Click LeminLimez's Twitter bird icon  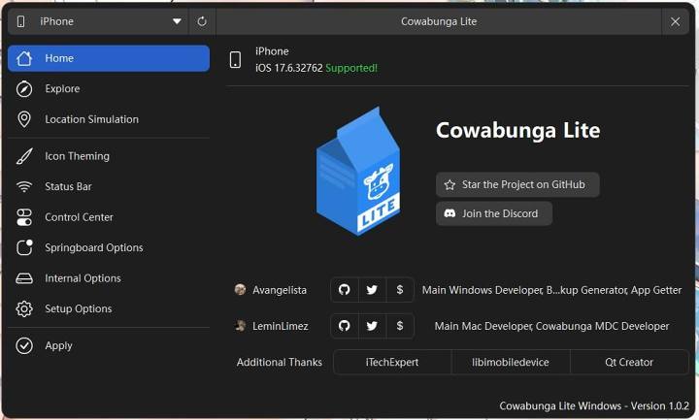click(x=372, y=327)
